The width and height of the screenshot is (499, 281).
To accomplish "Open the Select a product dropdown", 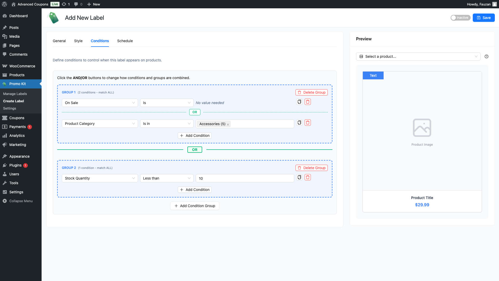I will [x=418, y=56].
